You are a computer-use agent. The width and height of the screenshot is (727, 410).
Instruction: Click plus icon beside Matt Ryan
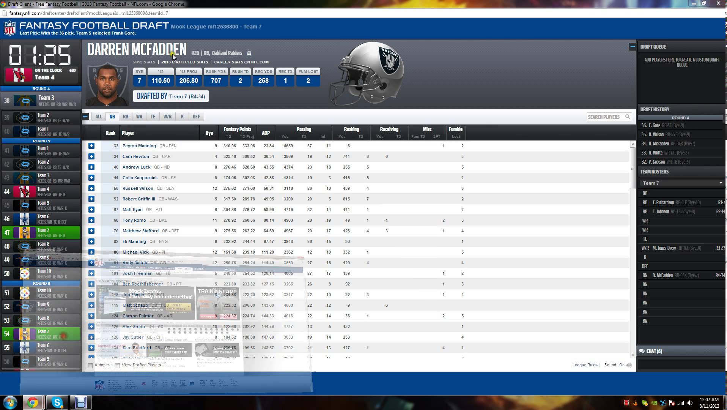tap(91, 210)
